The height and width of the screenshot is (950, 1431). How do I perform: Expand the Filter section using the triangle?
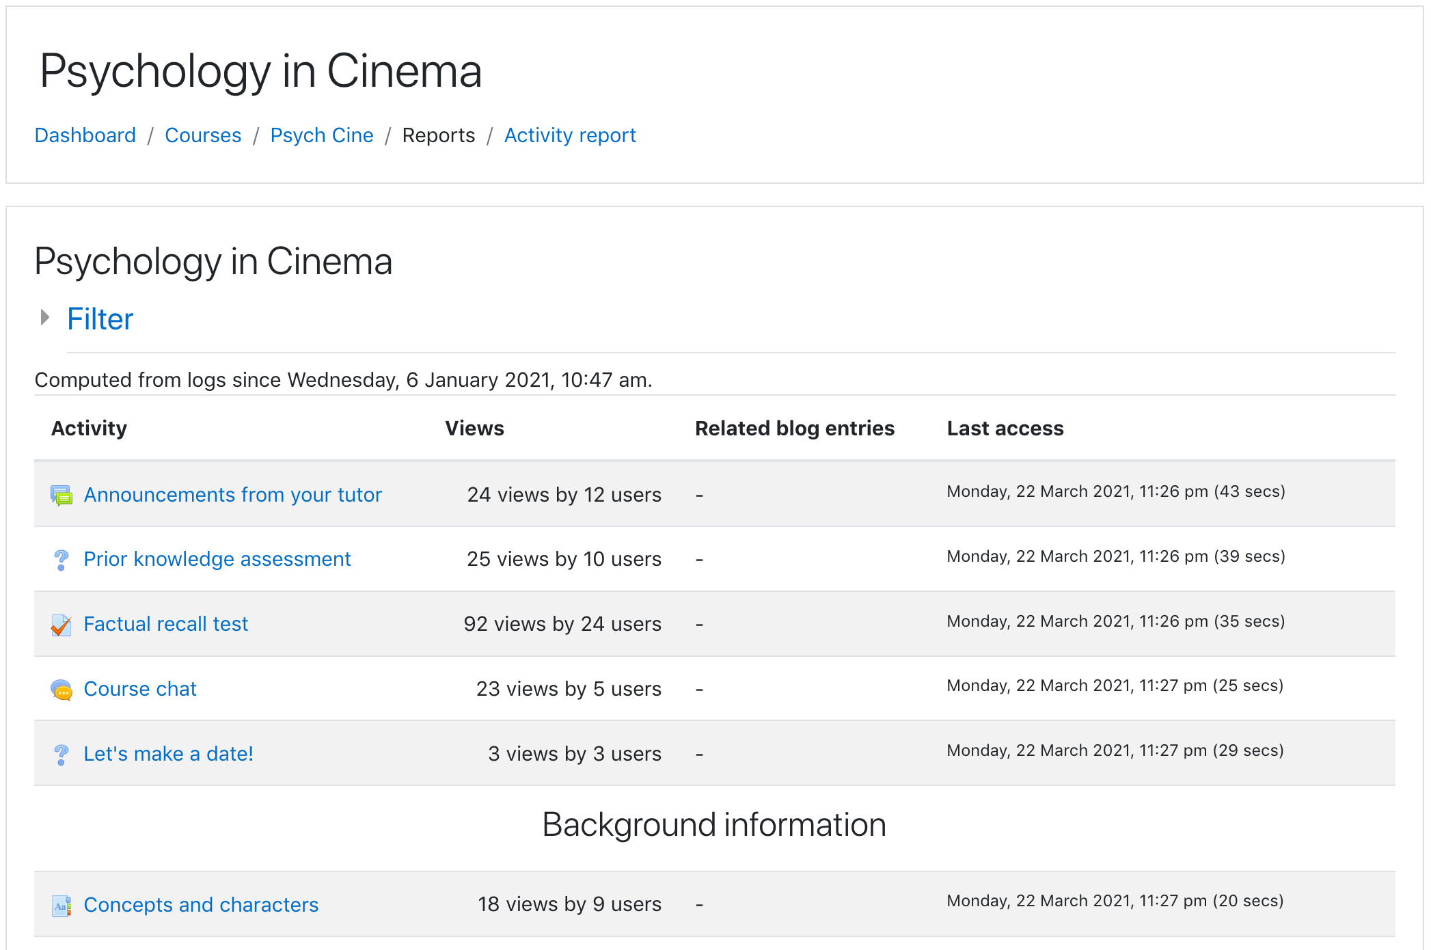pos(45,317)
